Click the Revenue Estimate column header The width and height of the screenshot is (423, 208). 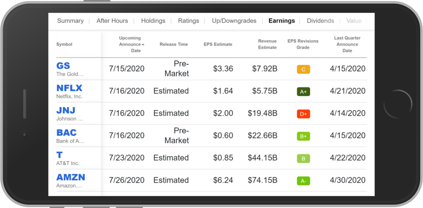(267, 44)
